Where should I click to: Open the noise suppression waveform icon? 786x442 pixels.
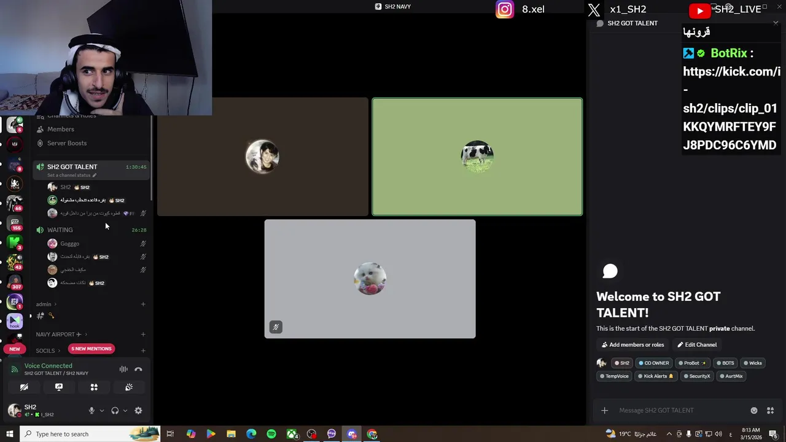tap(123, 370)
